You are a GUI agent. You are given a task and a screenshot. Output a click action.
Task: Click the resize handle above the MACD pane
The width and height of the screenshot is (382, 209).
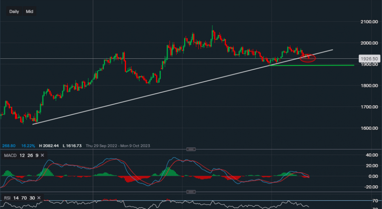pos(191,149)
